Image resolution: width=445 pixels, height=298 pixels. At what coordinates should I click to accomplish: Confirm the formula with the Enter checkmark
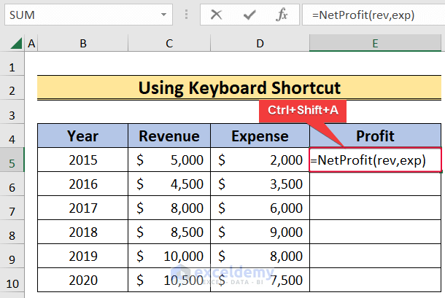[249, 15]
